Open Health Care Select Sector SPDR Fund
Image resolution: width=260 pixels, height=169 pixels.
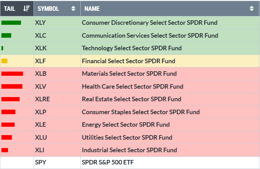[x=132, y=87]
